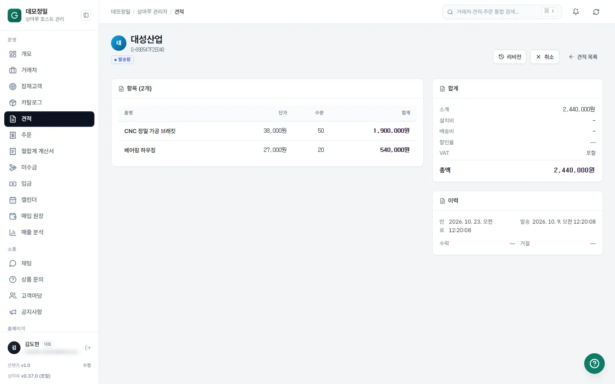This screenshot has height=384, width=615.
Task: Click the quote number Q-888547F2E048
Action: click(147, 50)
